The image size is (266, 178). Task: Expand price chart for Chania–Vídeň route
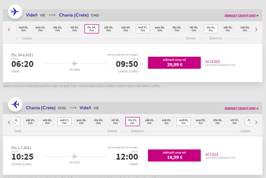tap(241, 108)
